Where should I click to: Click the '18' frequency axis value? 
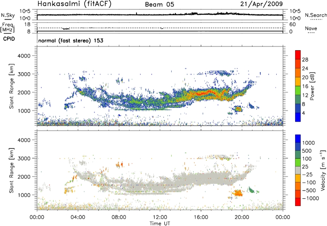tap(27, 24)
